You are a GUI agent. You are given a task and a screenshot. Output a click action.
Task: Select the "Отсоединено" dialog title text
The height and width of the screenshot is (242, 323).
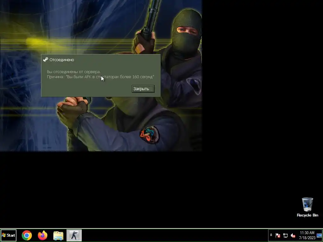coord(62,60)
